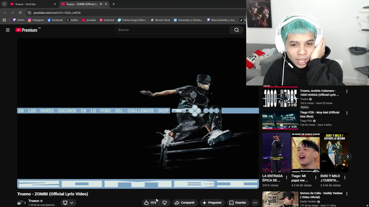Viewport: 369px width, 207px height.
Task: Open options for 1000 HORAS video
Action: [347, 91]
